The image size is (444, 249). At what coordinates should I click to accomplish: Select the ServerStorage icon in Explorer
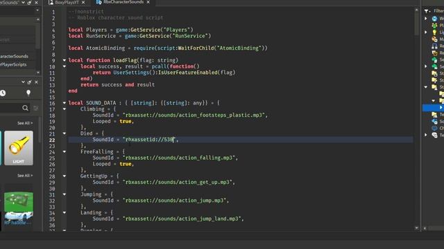(x=434, y=66)
